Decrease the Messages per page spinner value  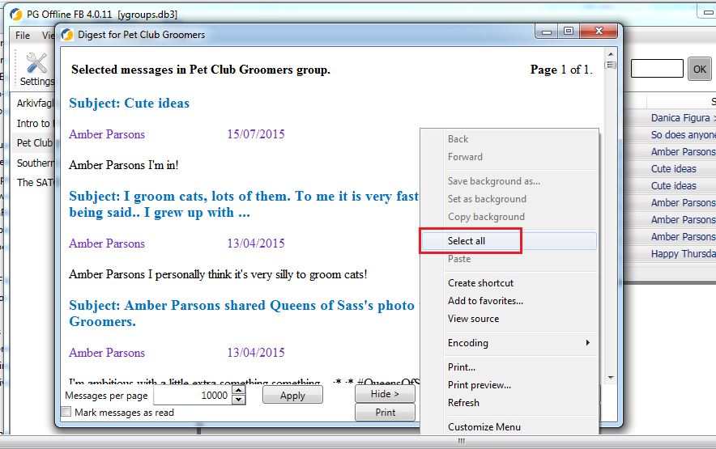pos(238,400)
